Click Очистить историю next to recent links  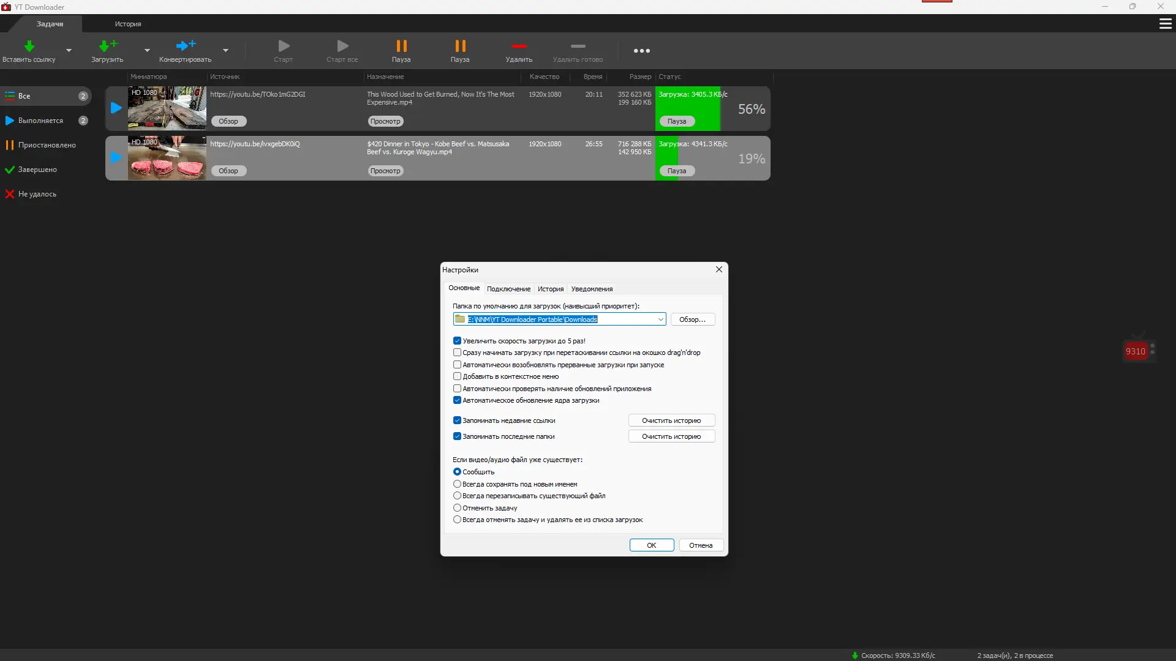click(671, 420)
